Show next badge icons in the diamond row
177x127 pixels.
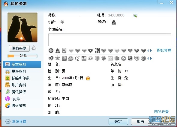[x=151, y=51]
